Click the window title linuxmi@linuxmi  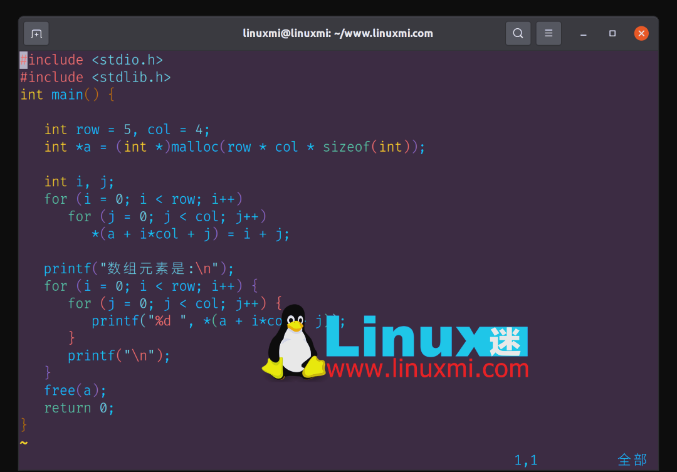[338, 33]
